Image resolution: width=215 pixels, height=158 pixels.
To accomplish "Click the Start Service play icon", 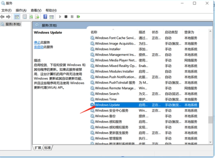I will (60, 17).
